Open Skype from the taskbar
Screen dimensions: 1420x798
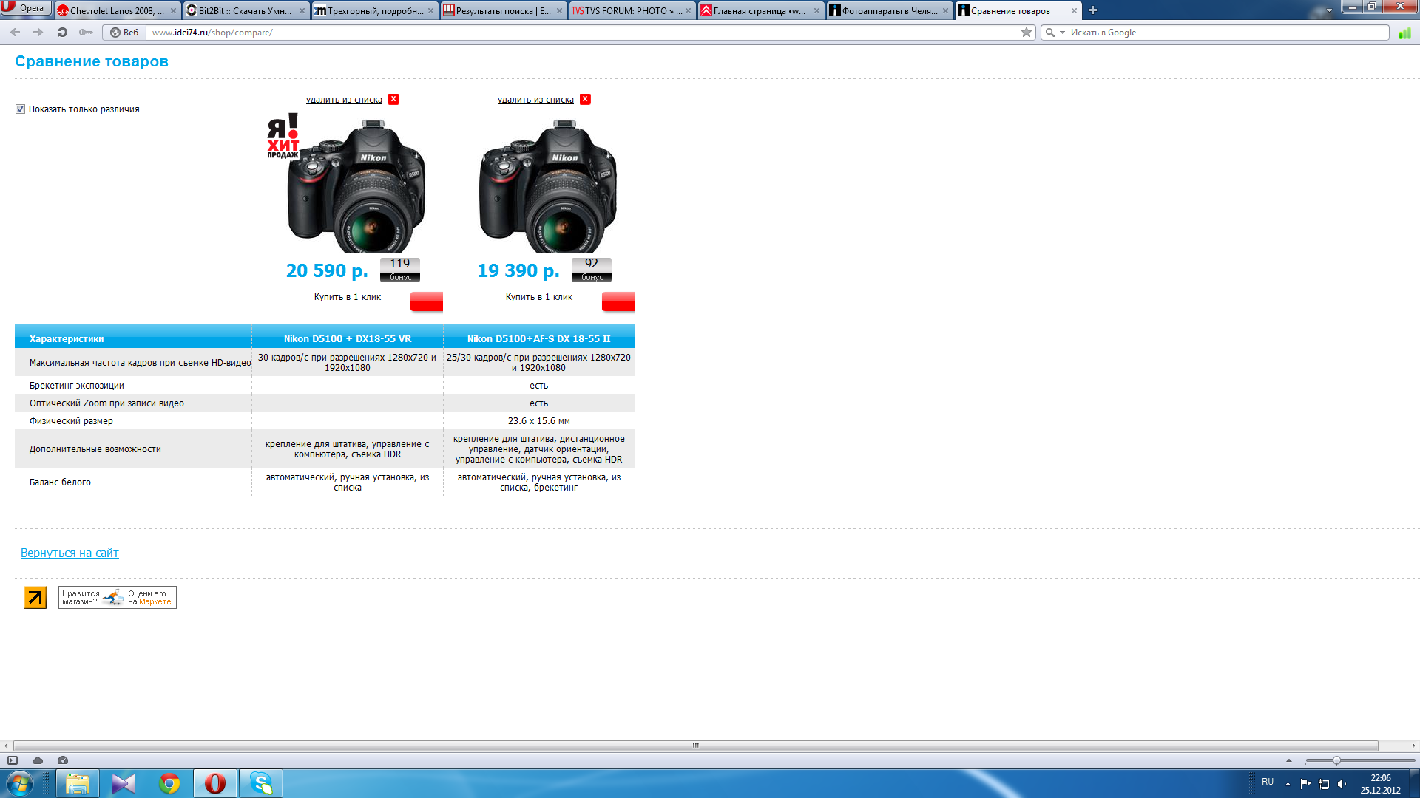[x=261, y=783]
